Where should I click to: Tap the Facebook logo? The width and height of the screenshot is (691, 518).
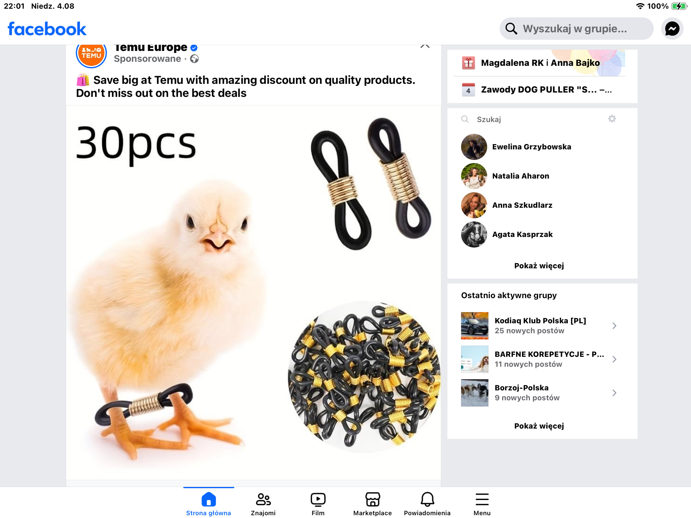47,29
